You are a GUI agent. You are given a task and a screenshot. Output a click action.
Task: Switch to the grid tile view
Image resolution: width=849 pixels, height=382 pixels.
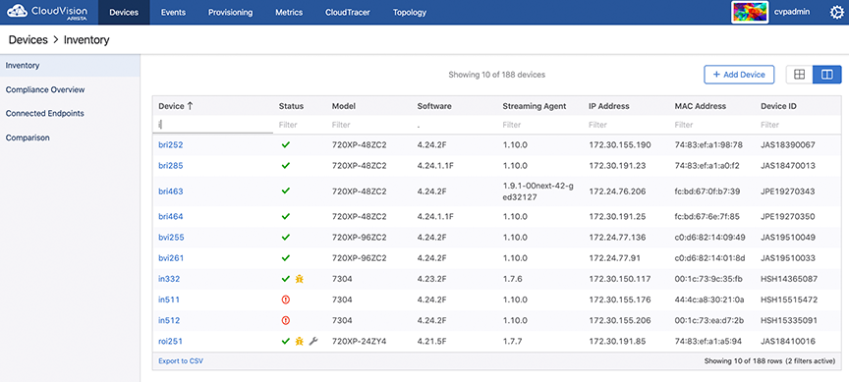coord(799,75)
